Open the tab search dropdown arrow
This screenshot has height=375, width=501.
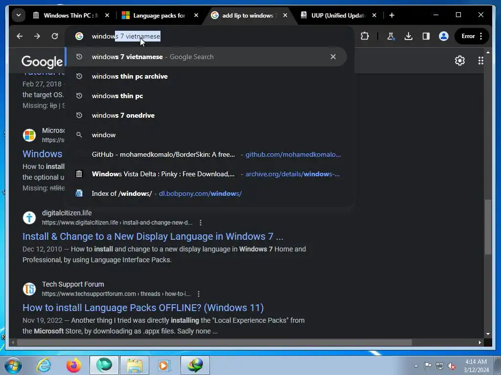click(19, 15)
